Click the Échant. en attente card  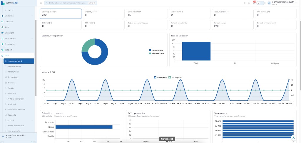click(190, 25)
